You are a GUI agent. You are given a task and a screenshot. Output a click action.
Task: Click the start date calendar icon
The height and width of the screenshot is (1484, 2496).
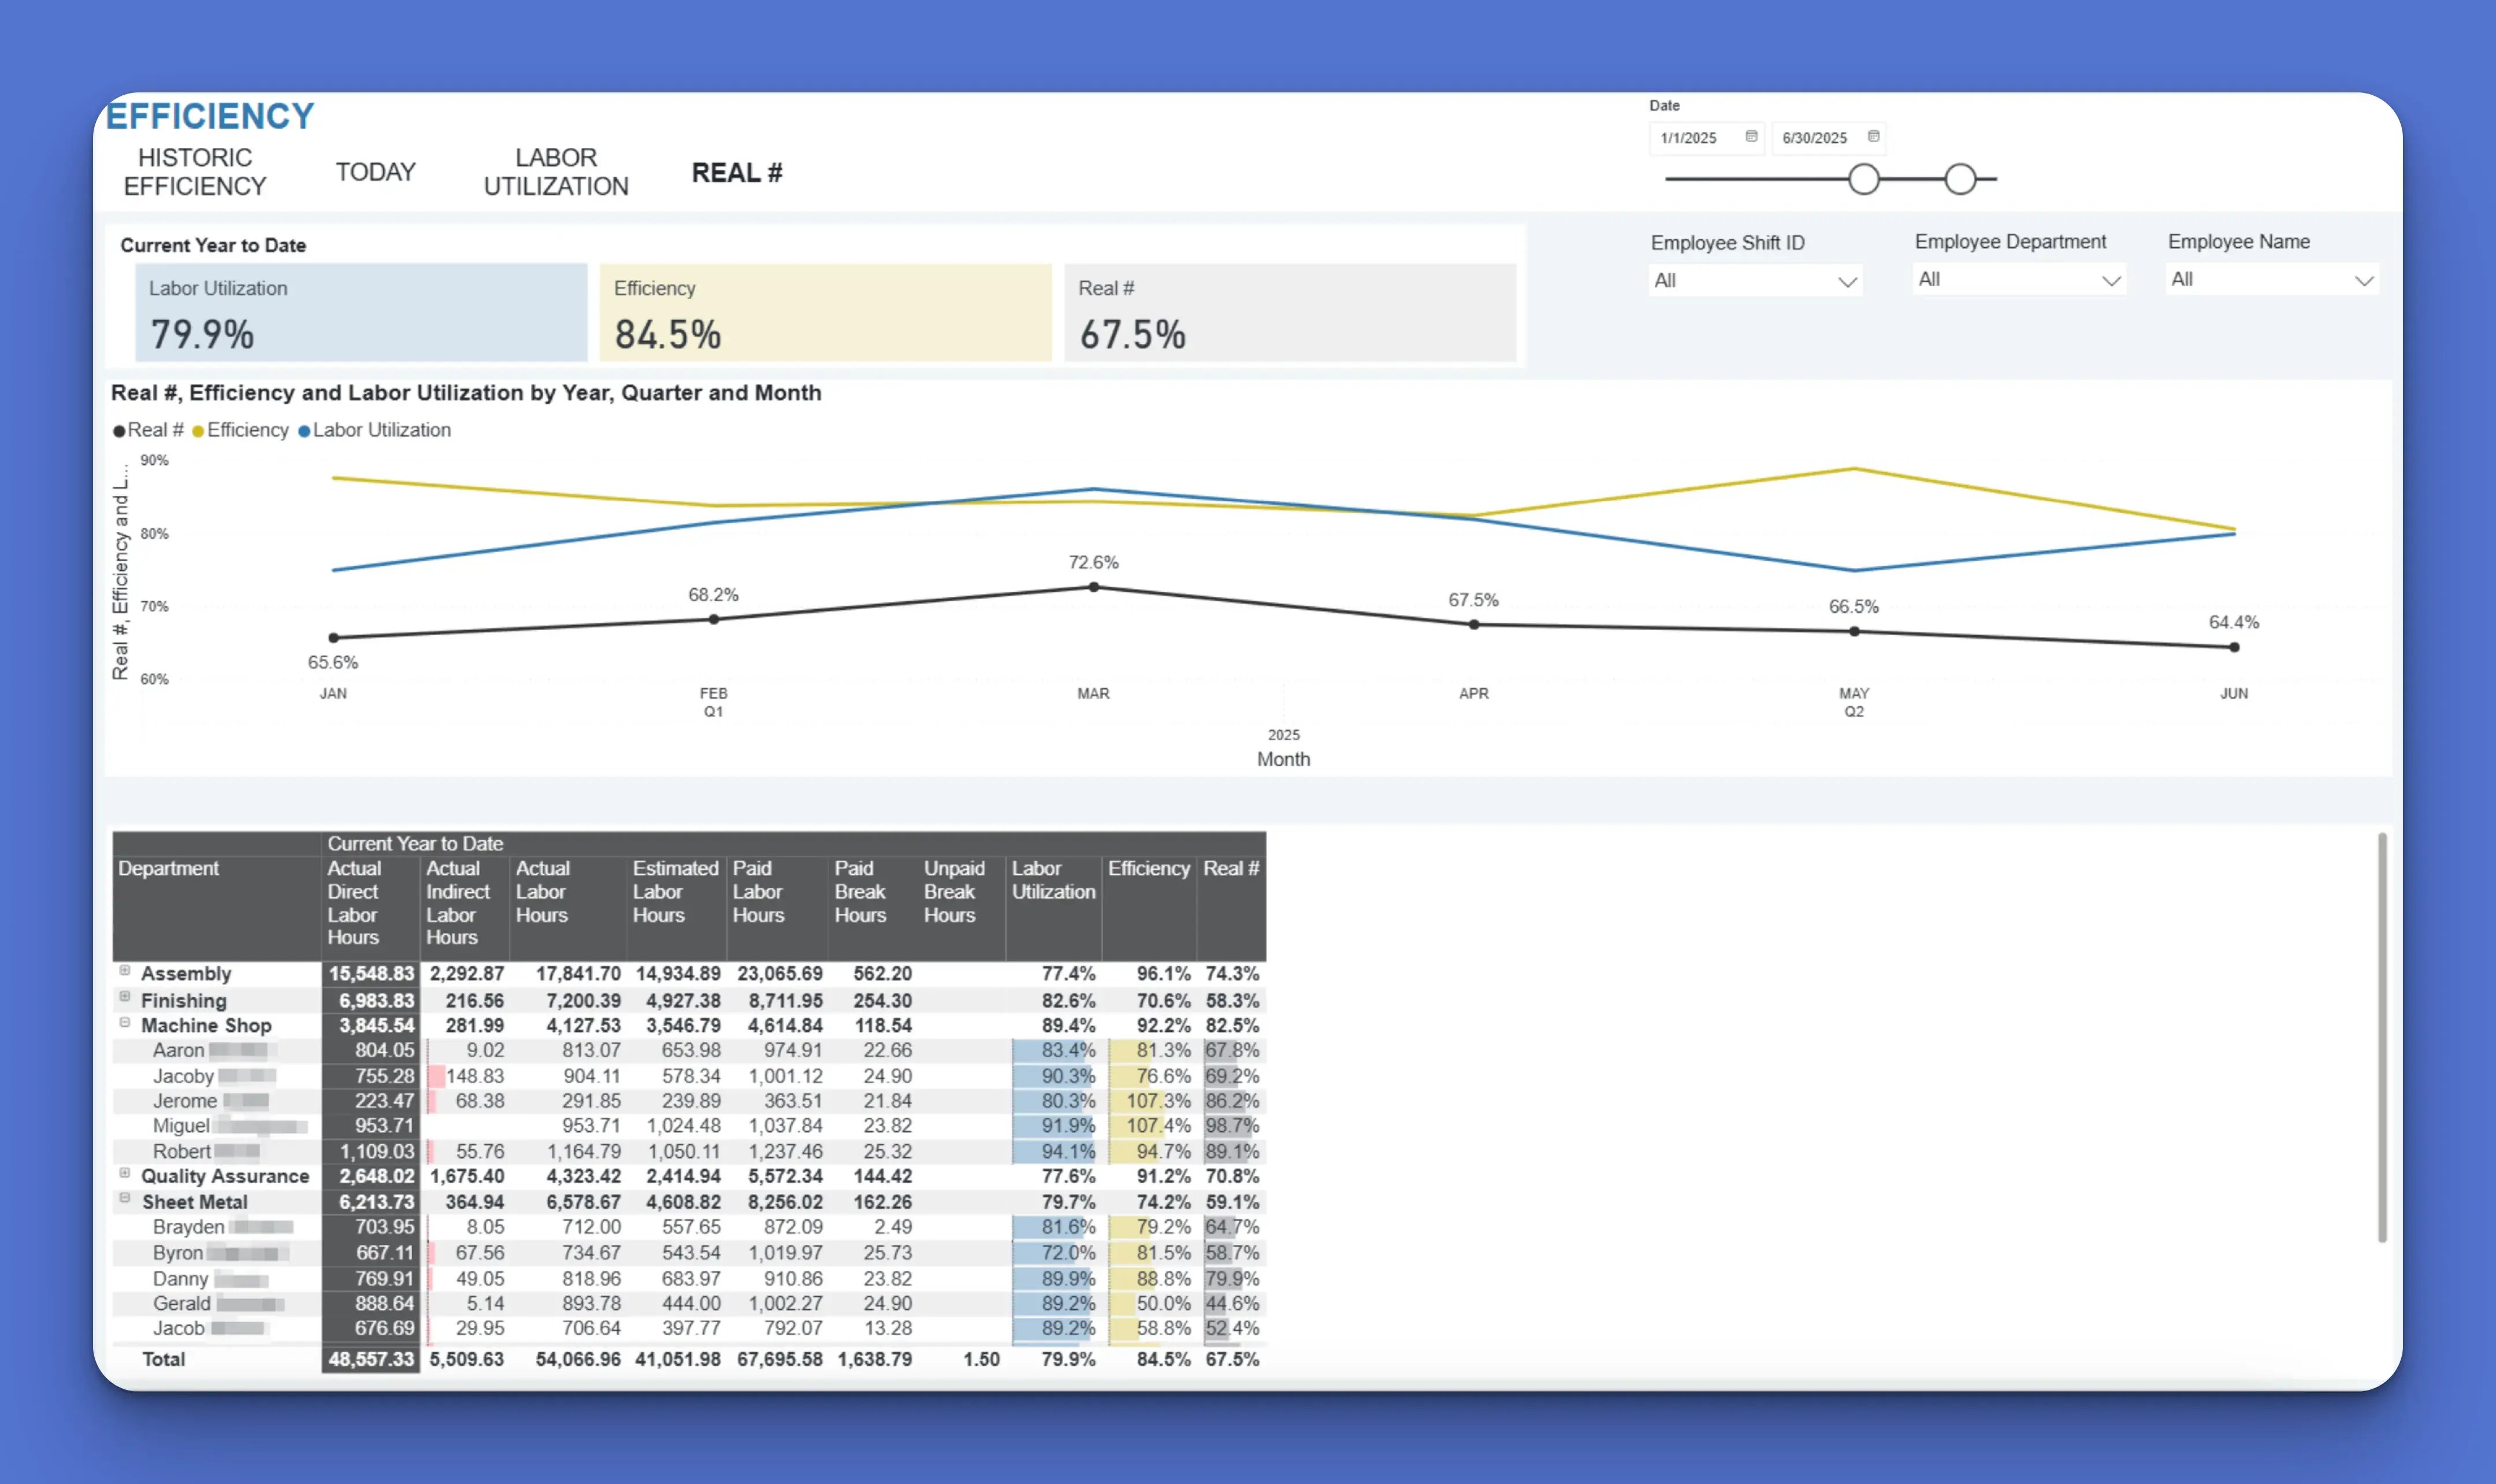pos(1753,137)
